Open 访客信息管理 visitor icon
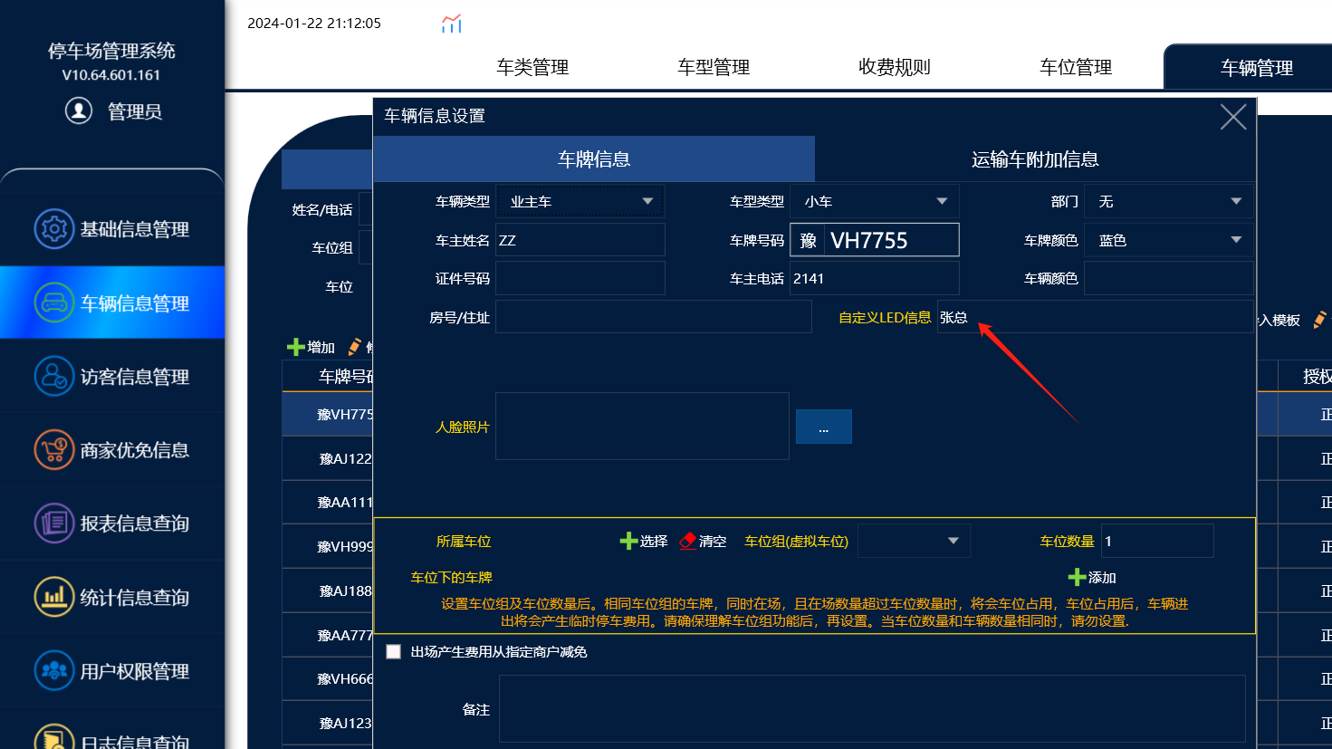1332x749 pixels. click(x=53, y=376)
